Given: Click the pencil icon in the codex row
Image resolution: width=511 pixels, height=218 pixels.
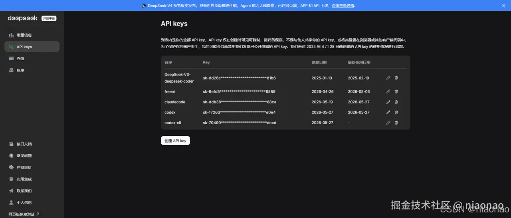Looking at the screenshot, I should pyautogui.click(x=388, y=112).
